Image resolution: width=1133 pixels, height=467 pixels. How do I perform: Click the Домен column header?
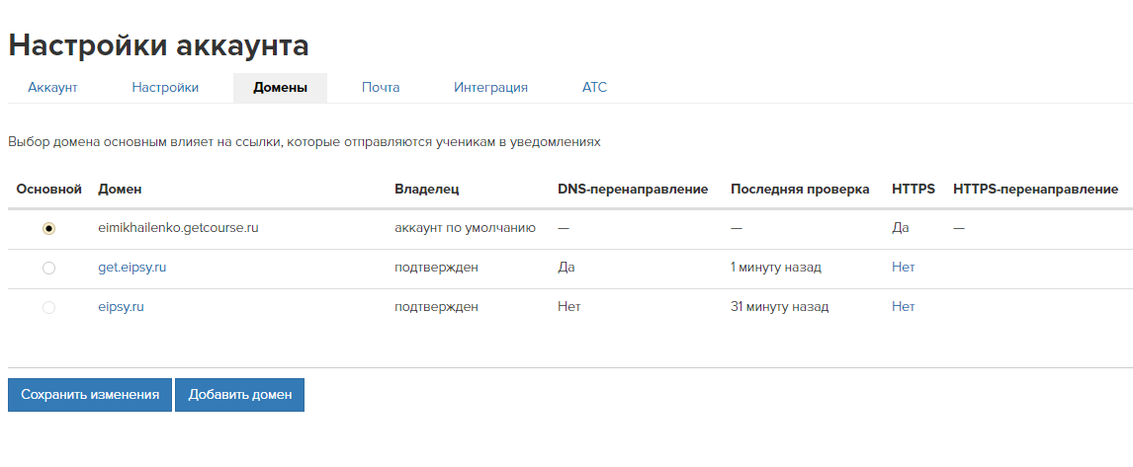tap(120, 190)
